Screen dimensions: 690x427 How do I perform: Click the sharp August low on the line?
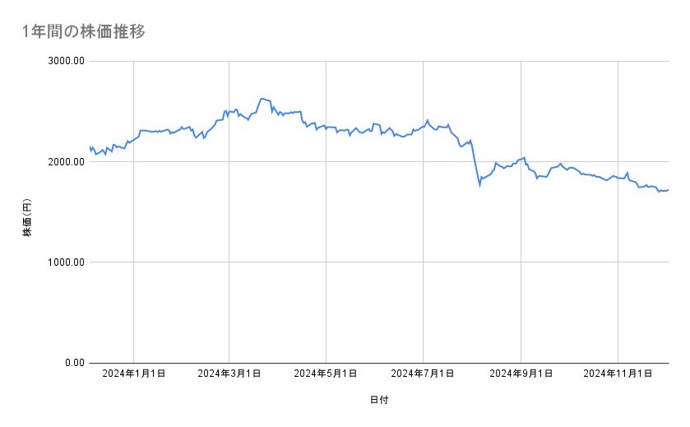click(x=479, y=185)
